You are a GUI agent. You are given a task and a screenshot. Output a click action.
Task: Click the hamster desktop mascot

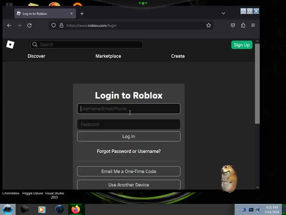point(229,178)
